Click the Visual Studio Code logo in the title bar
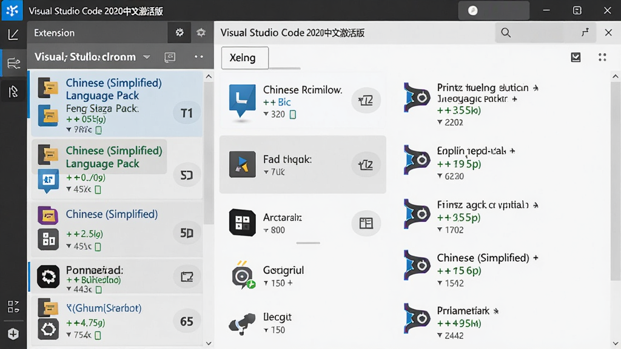The image size is (621, 349). 12,10
